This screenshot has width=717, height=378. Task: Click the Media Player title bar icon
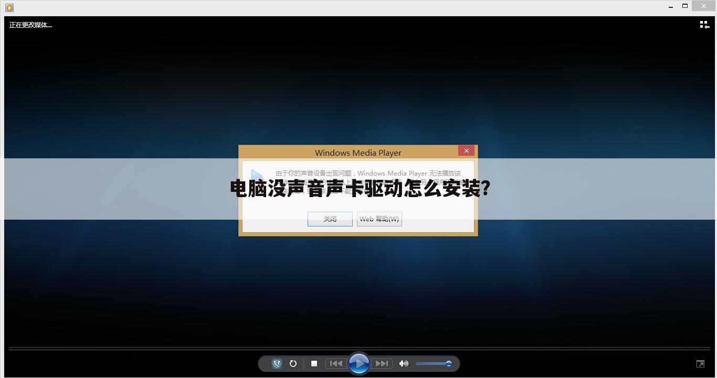(x=8, y=7)
